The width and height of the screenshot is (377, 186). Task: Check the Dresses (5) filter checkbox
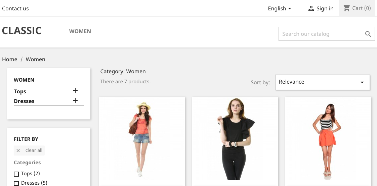16,183
